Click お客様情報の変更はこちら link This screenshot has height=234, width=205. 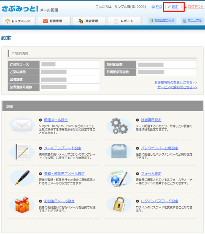point(176,82)
